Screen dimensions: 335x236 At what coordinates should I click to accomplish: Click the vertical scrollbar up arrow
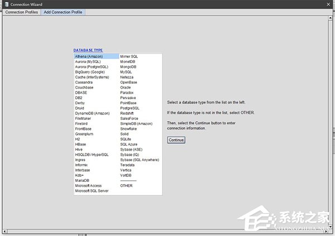pos(331,18)
